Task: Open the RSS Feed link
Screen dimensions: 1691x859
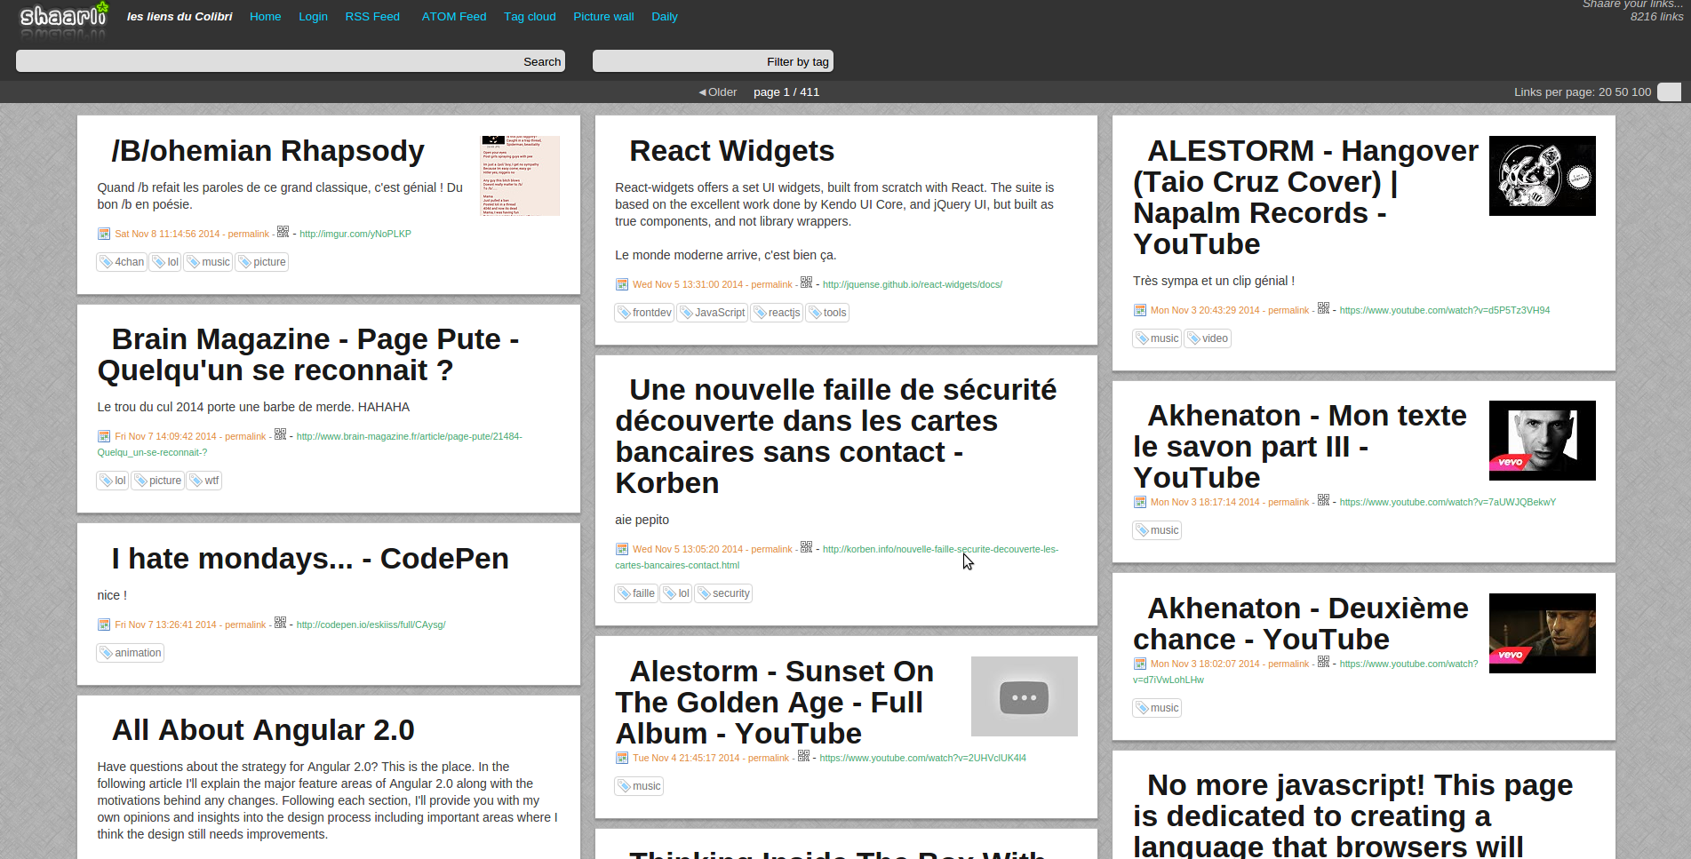Action: click(372, 16)
